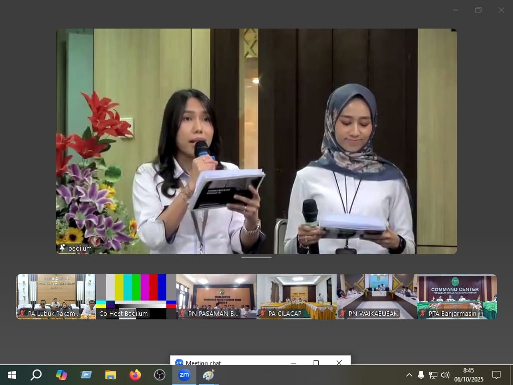Select the PN PASAMAN participant thumbnail
This screenshot has height=385, width=513.
pyautogui.click(x=216, y=296)
